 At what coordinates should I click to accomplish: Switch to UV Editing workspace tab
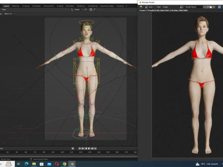[36, 6]
